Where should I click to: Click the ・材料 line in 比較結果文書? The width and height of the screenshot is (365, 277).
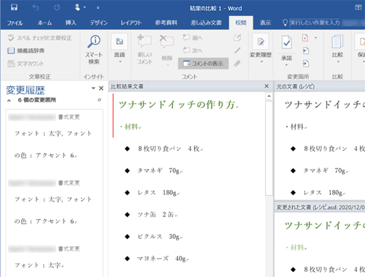tap(130, 126)
